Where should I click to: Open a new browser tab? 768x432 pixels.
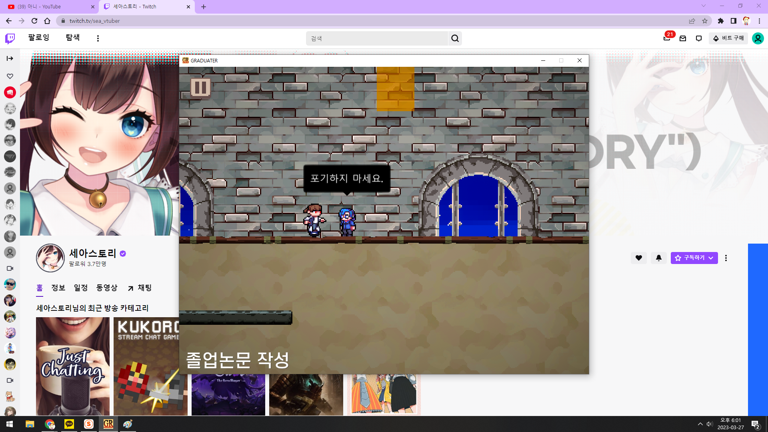click(x=204, y=7)
